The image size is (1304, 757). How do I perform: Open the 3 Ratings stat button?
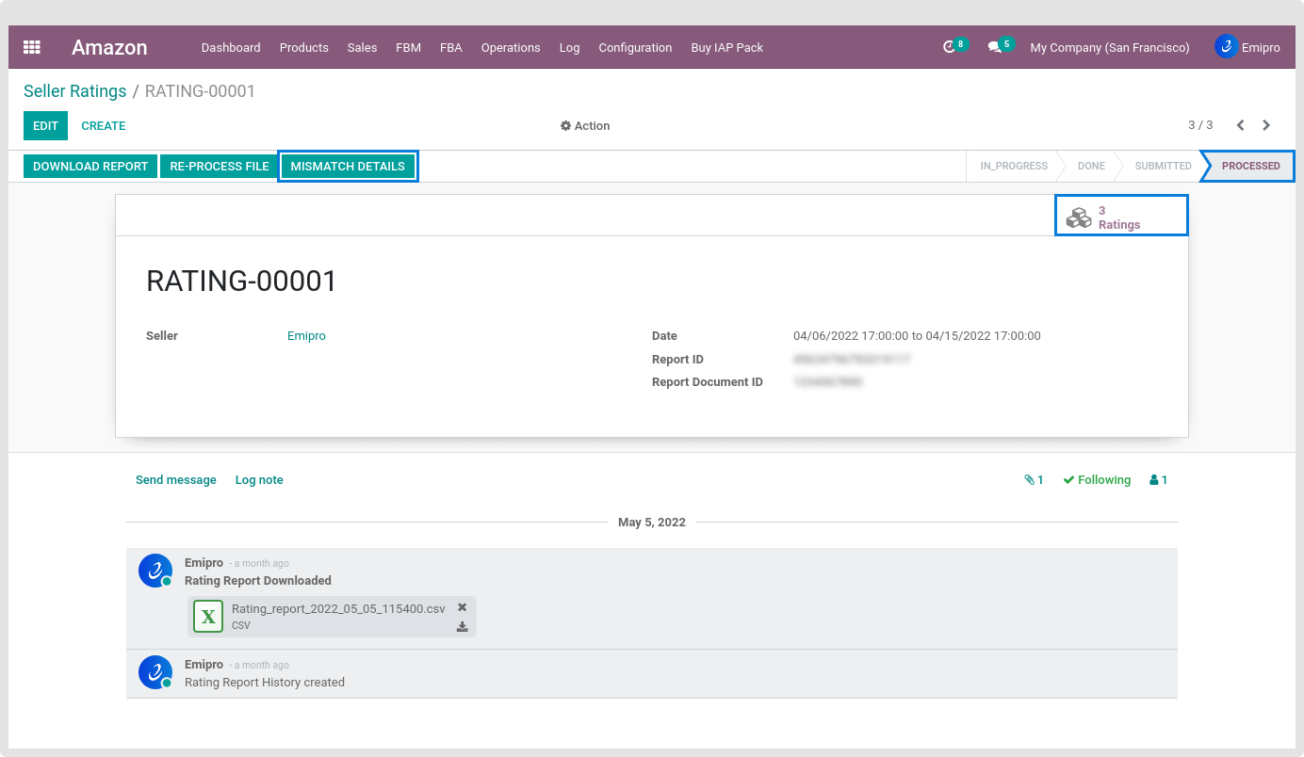1120,217
